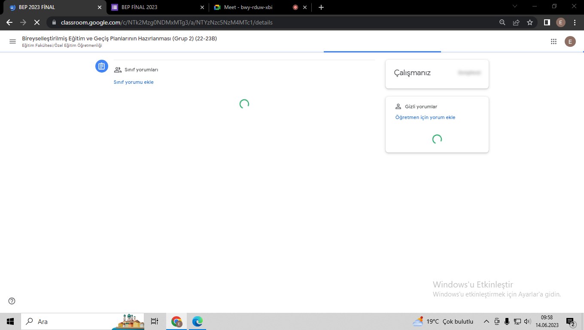Bookmark this page with the star
Screen dimensions: 584x330
click(530, 22)
